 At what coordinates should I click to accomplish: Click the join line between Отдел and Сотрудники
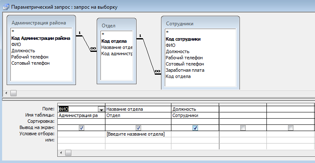click(149, 56)
